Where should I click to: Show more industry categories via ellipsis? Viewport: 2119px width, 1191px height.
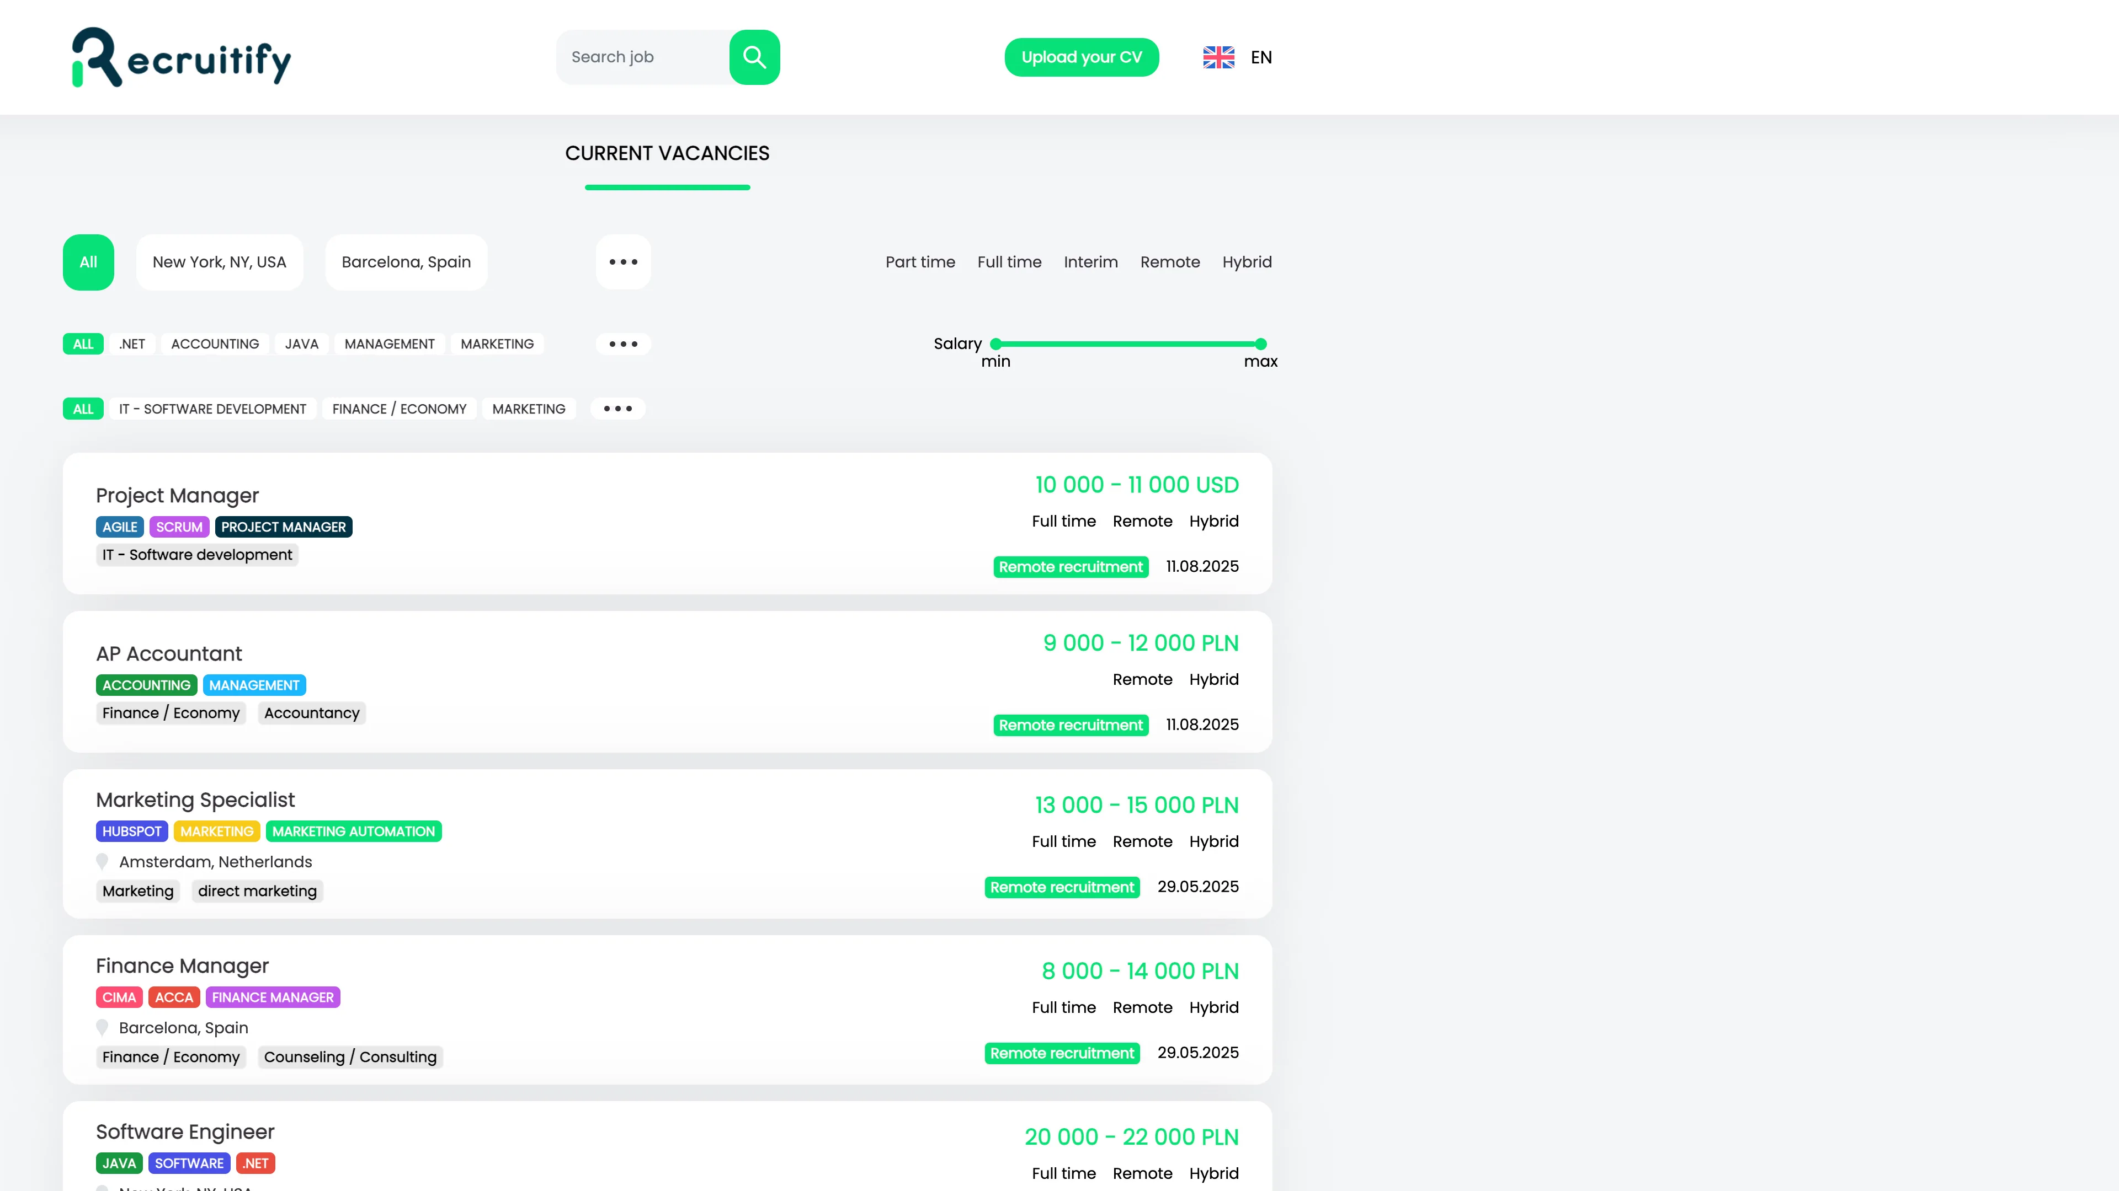[617, 409]
